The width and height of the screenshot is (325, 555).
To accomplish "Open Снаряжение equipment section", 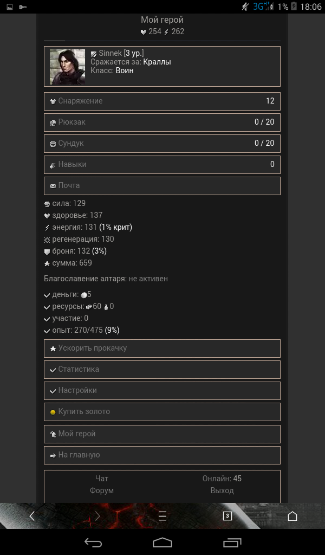I will click(x=162, y=101).
